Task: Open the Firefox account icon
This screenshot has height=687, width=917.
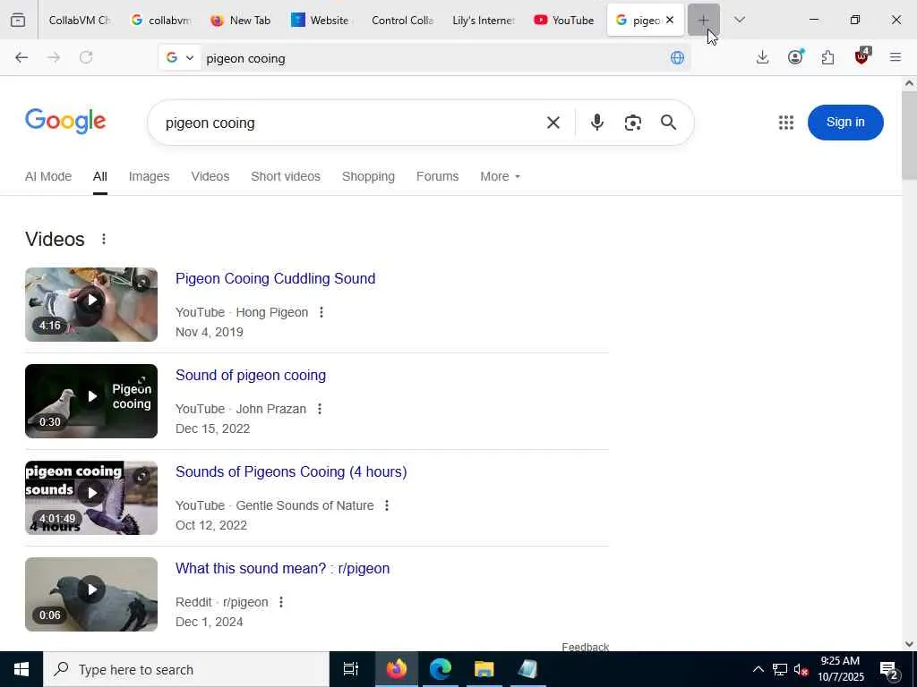Action: click(795, 56)
